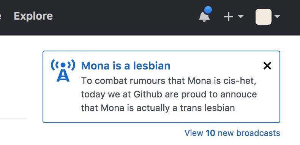Expand the caret beside the plus icon
The image size is (300, 145).
click(x=240, y=17)
